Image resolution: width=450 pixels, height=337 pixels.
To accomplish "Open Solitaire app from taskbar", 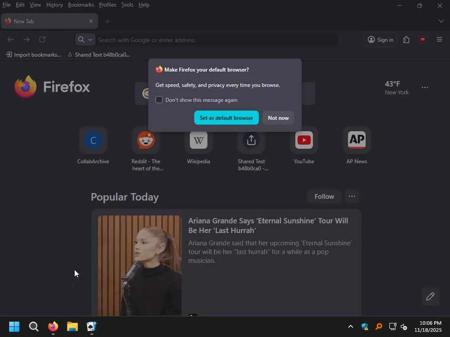I will tap(91, 326).
